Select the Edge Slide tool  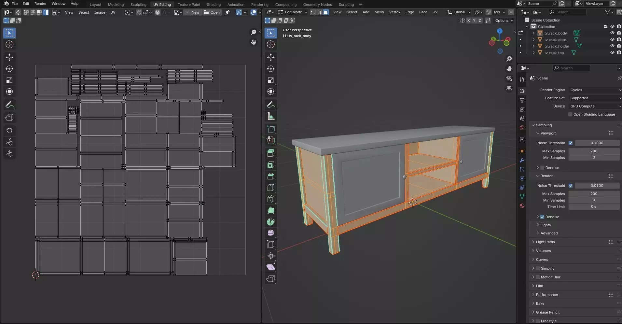click(271, 244)
